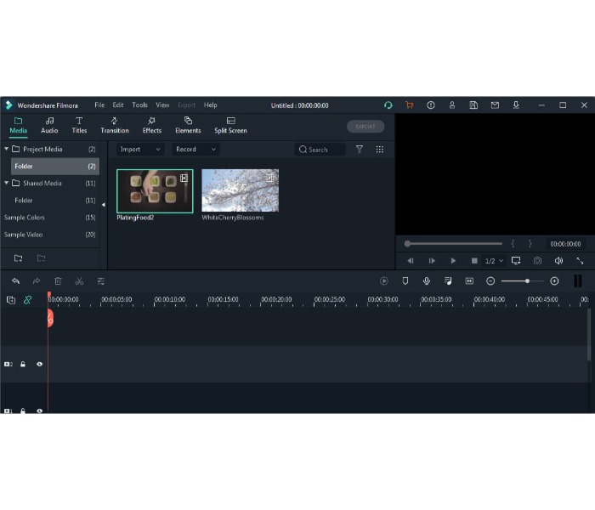Toggle visibility eye for track 2
Image resolution: width=595 pixels, height=510 pixels.
click(x=39, y=365)
